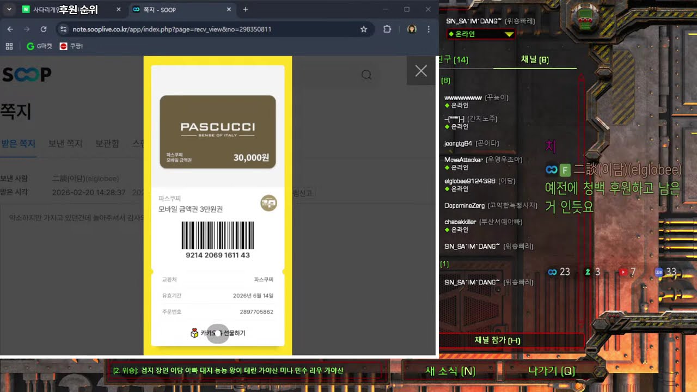The width and height of the screenshot is (697, 392).
Task: Click the YouTube viewer icon showing 7
Action: [x=623, y=272]
